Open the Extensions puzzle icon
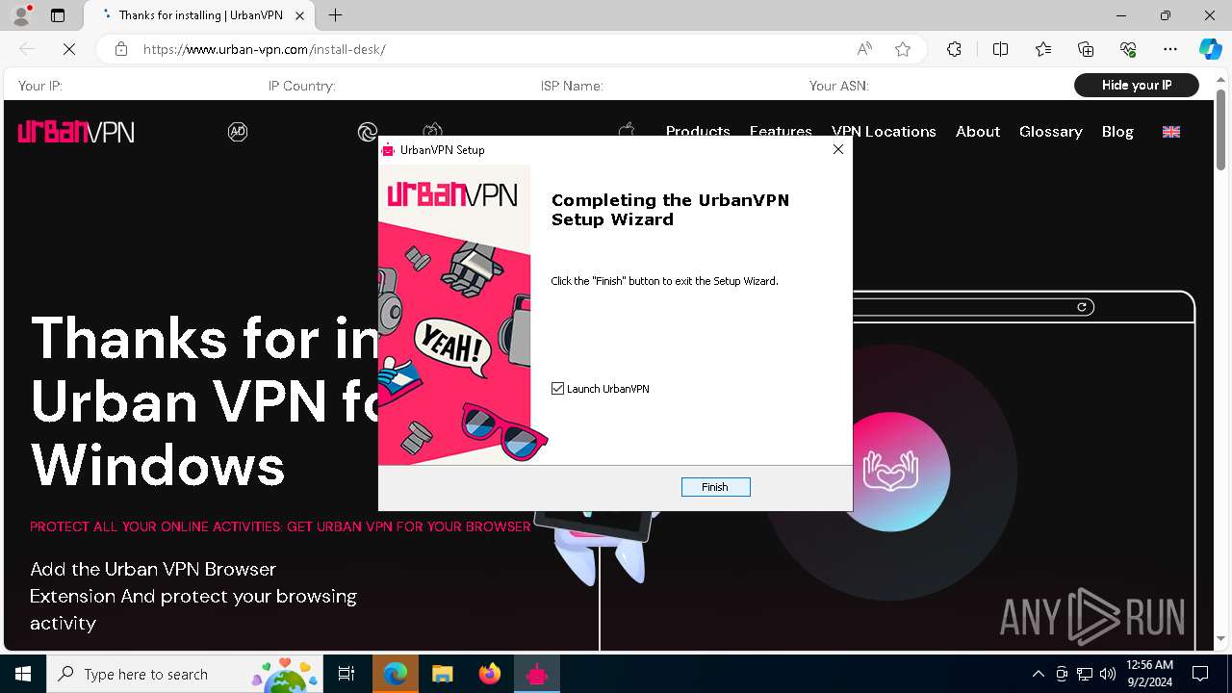1232x693 pixels. tap(954, 49)
